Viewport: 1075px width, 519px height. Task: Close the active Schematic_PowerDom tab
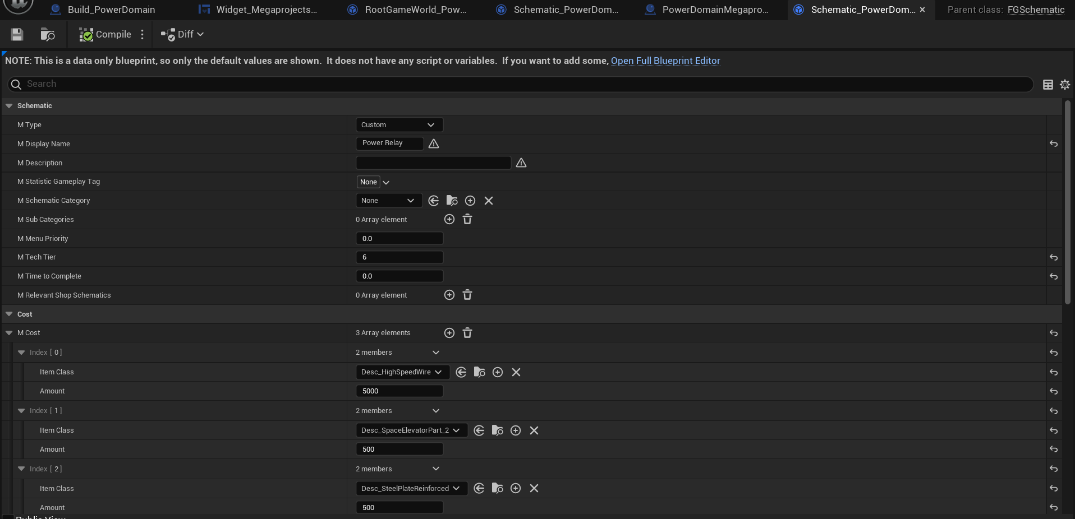pyautogui.click(x=922, y=10)
